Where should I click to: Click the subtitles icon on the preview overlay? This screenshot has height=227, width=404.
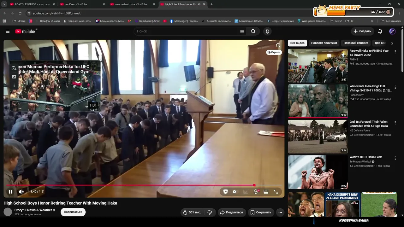click(x=14, y=77)
